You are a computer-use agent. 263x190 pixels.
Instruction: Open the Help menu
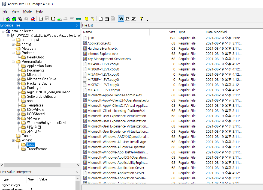[40, 11]
